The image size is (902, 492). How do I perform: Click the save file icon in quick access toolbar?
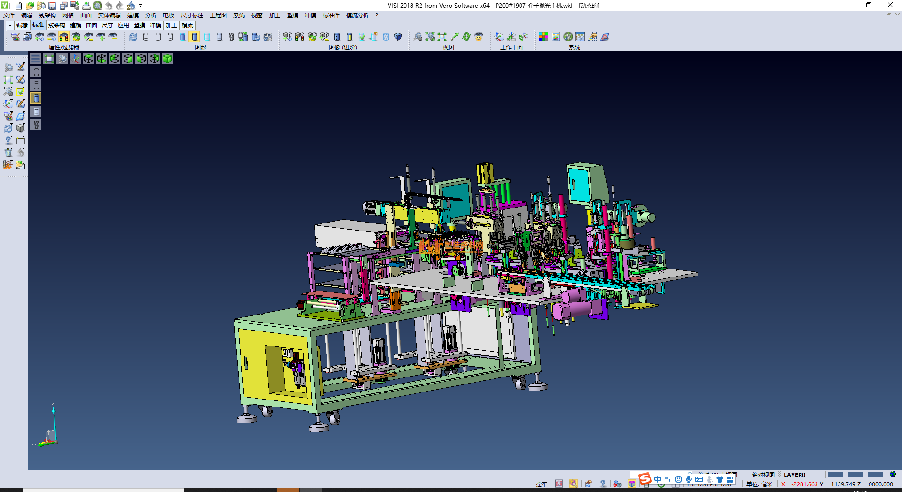point(52,6)
